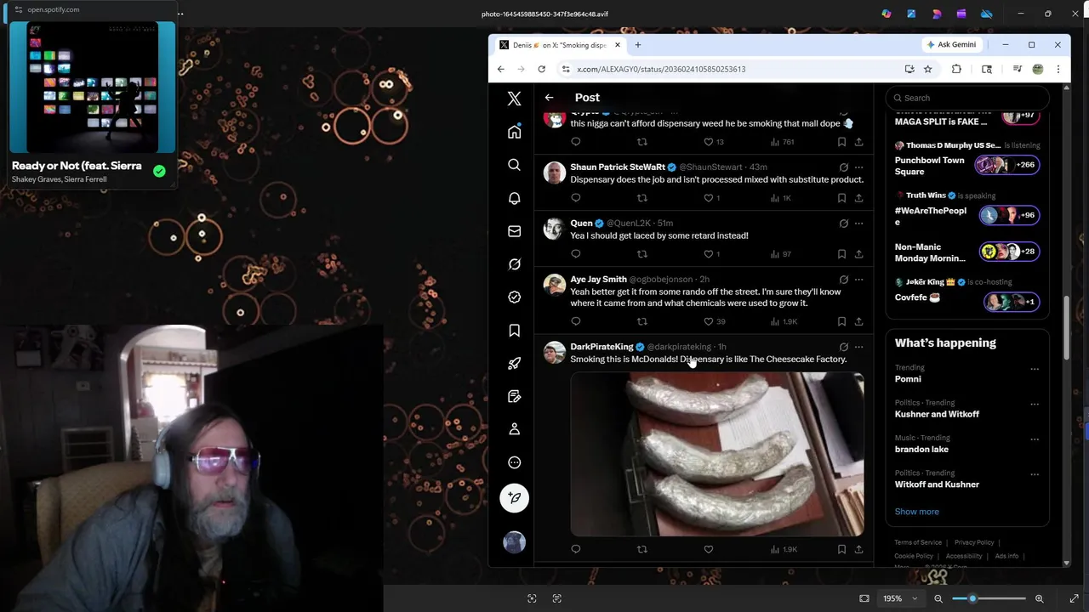Open more options for DarkPirateKing's reply
This screenshot has height=612, width=1089.
tap(858, 347)
